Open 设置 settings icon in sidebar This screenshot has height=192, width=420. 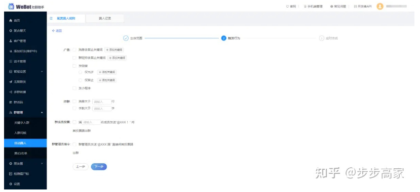[x=11, y=184]
